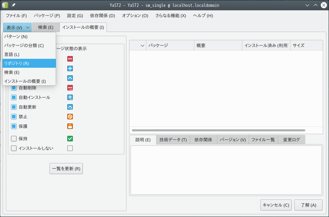Sort by the 概要 column header
The image size is (329, 217).
pos(218,45)
